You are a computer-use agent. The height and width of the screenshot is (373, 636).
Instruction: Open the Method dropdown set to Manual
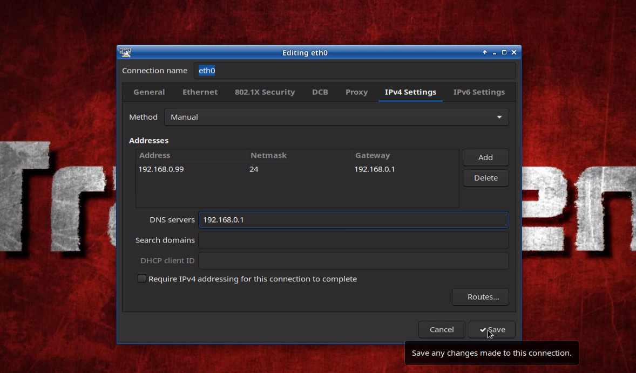coord(336,117)
